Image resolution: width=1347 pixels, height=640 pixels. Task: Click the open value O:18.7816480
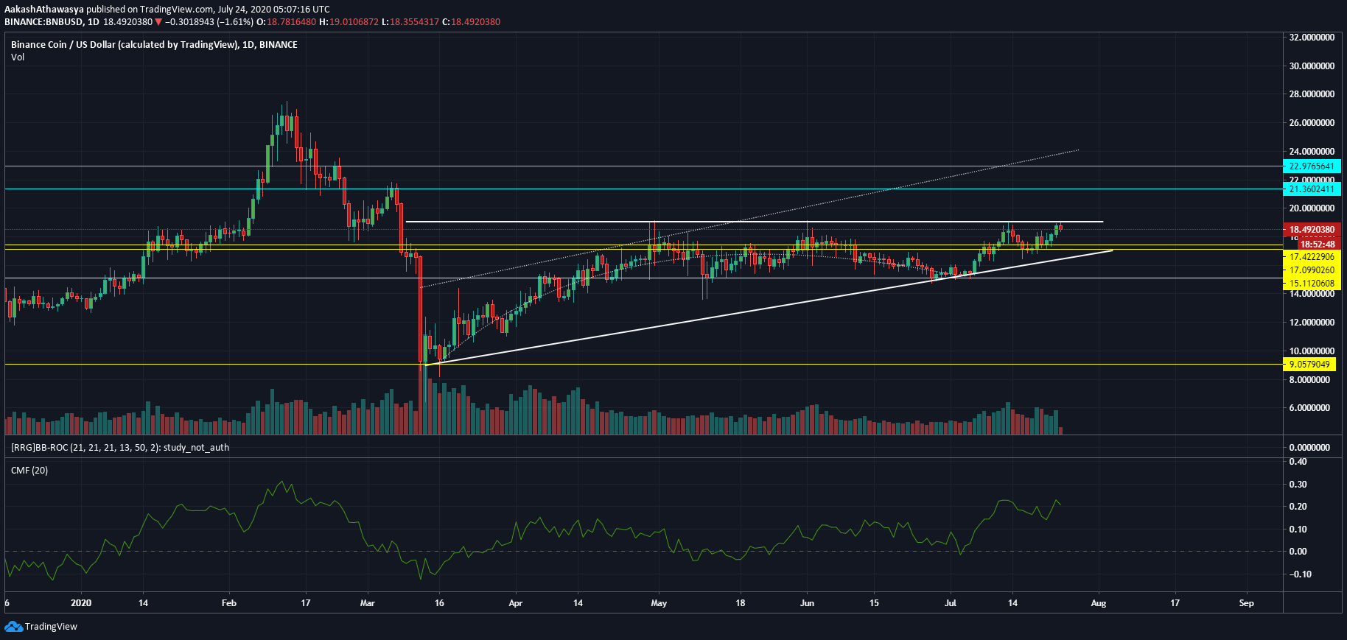coord(286,22)
